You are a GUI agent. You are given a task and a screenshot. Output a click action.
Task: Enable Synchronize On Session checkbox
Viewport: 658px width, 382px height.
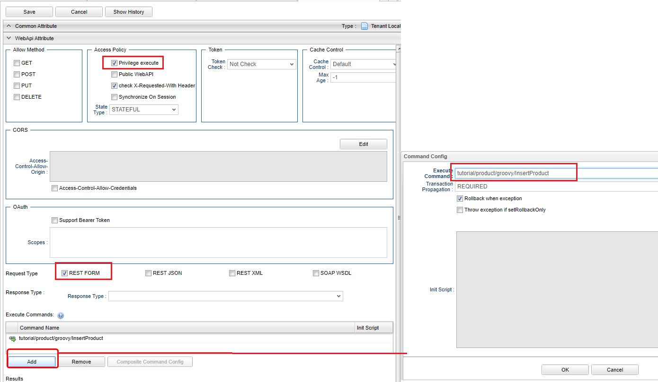(x=115, y=97)
